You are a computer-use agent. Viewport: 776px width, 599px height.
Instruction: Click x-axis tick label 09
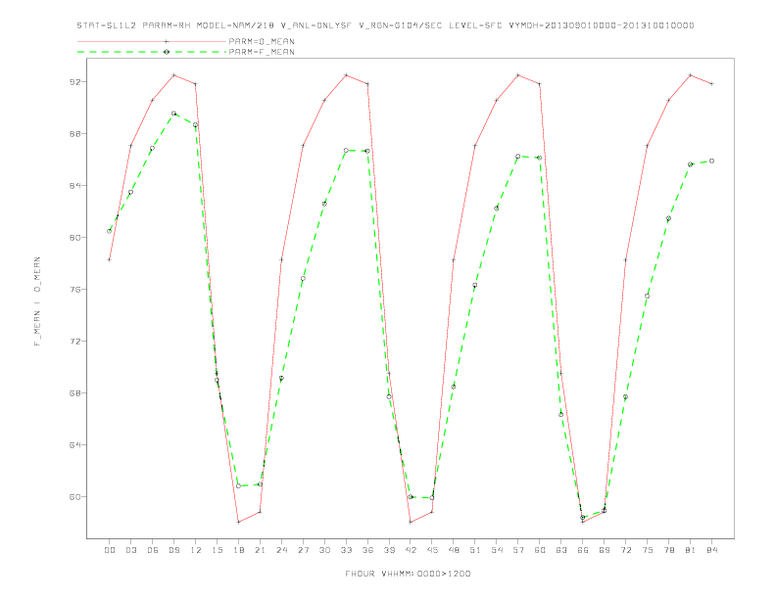click(173, 550)
